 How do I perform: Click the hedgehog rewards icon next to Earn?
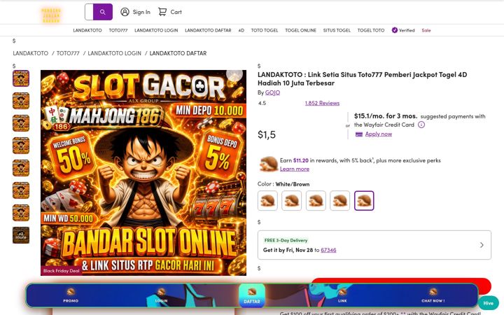[x=268, y=164]
